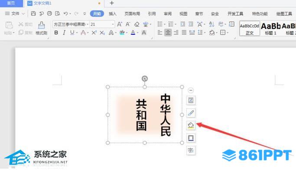Viewport: 296px width, 170px height.
Task: Toggle bold formatting
Action: [56, 33]
